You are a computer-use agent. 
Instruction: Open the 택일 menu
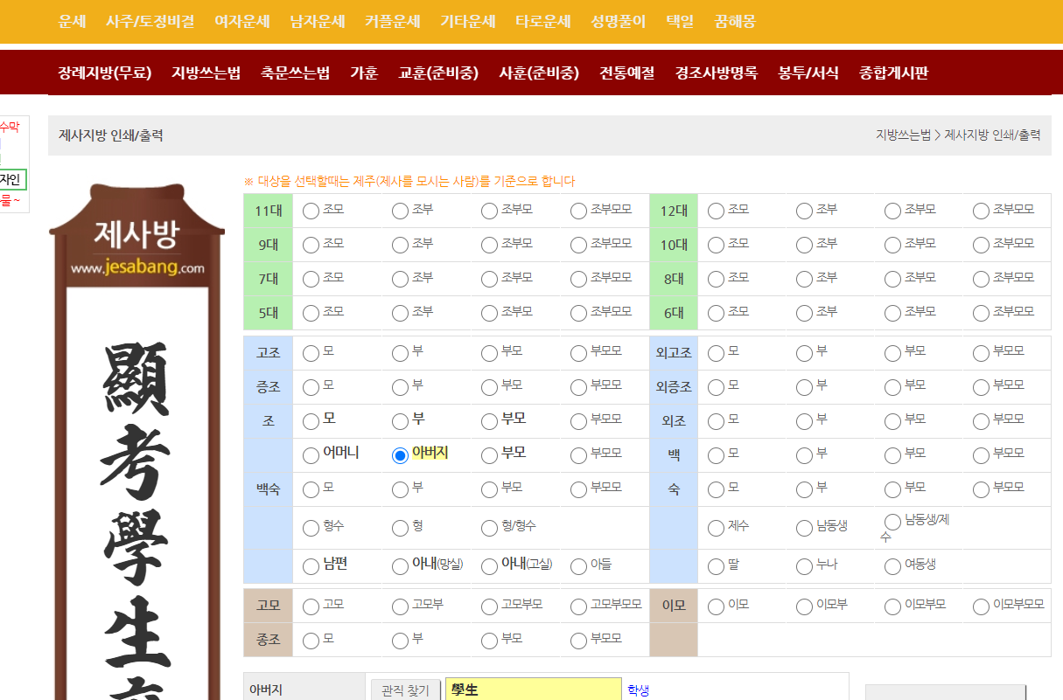[680, 21]
